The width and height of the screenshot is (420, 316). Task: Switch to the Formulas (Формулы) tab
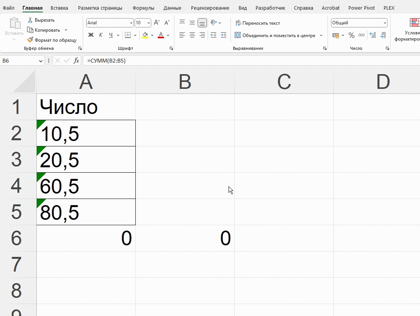tap(143, 8)
